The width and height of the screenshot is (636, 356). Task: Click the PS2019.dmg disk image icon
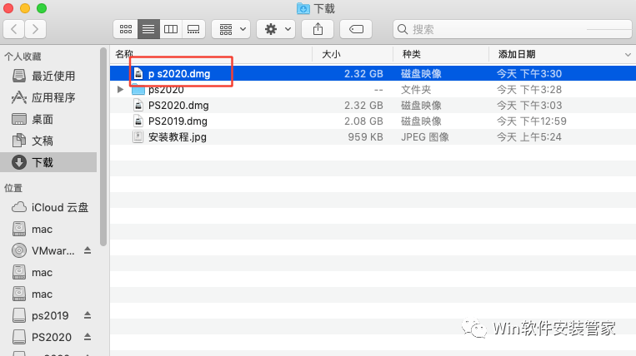138,121
